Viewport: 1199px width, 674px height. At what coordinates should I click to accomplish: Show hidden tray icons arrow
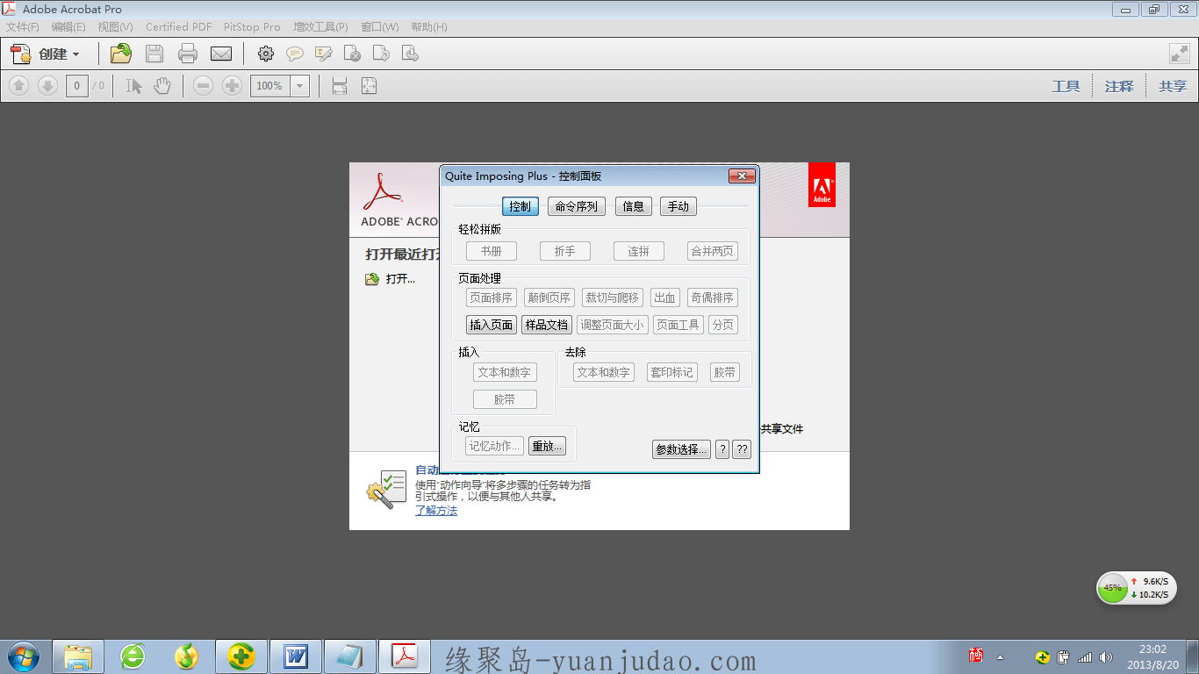(1000, 656)
